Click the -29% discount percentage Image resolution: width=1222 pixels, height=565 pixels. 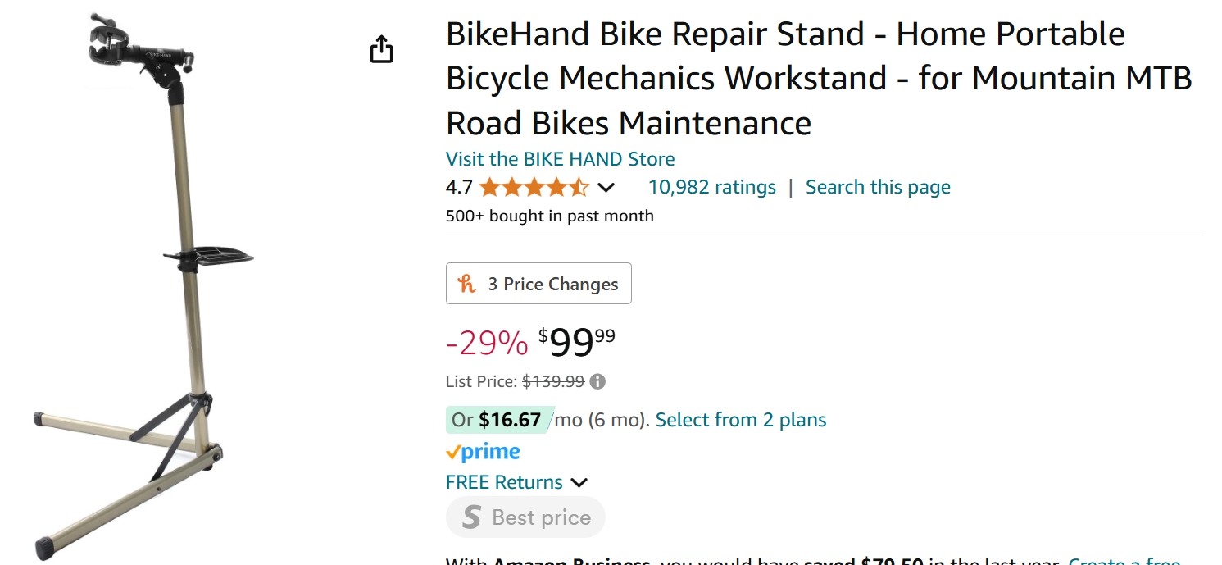[487, 343]
